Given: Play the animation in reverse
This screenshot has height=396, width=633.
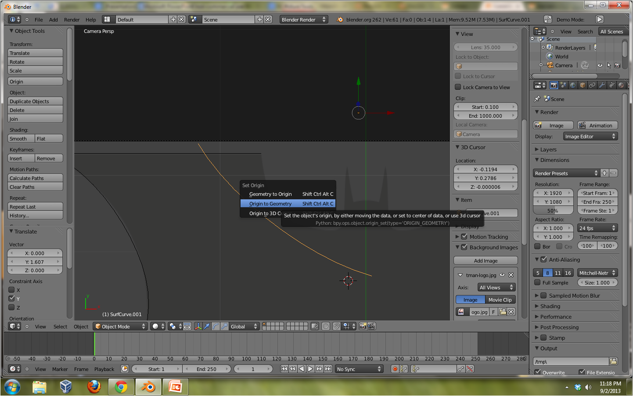Looking at the screenshot, I should point(302,369).
